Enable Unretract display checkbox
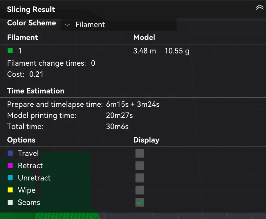This screenshot has width=266, height=219. click(140, 178)
